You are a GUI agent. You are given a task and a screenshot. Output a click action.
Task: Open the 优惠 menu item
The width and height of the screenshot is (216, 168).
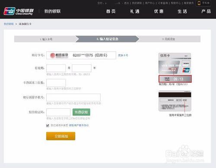[x=159, y=11]
